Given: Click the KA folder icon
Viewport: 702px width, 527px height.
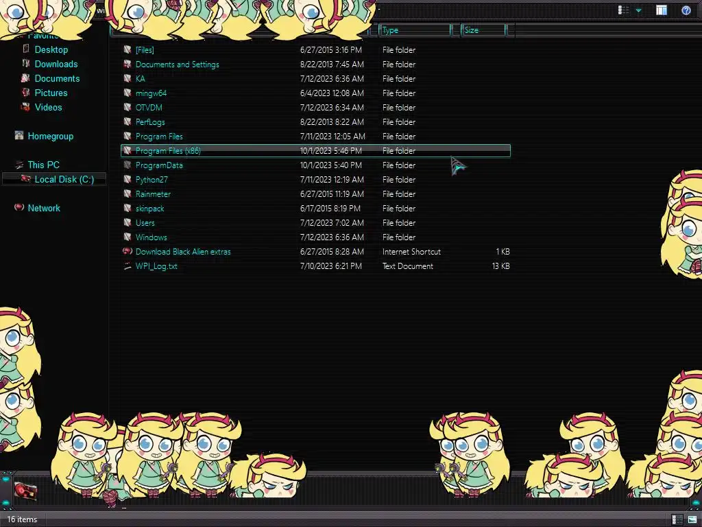Looking at the screenshot, I should [x=128, y=78].
